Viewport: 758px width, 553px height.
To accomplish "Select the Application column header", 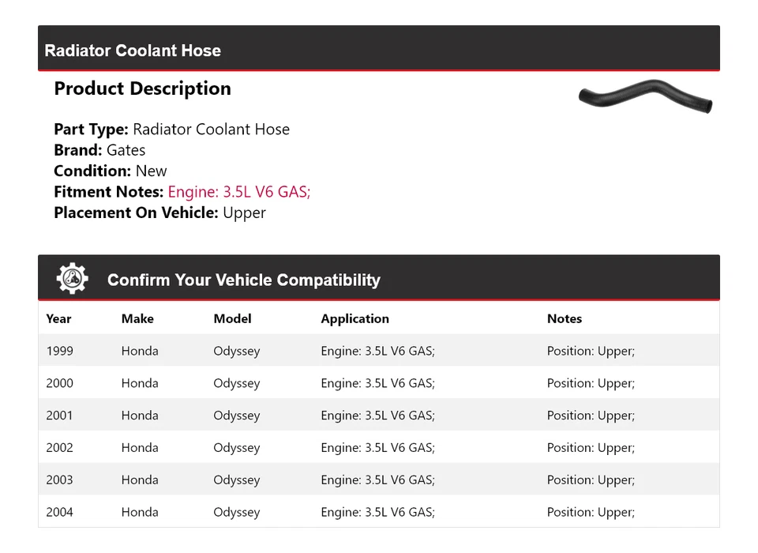I will coord(355,319).
